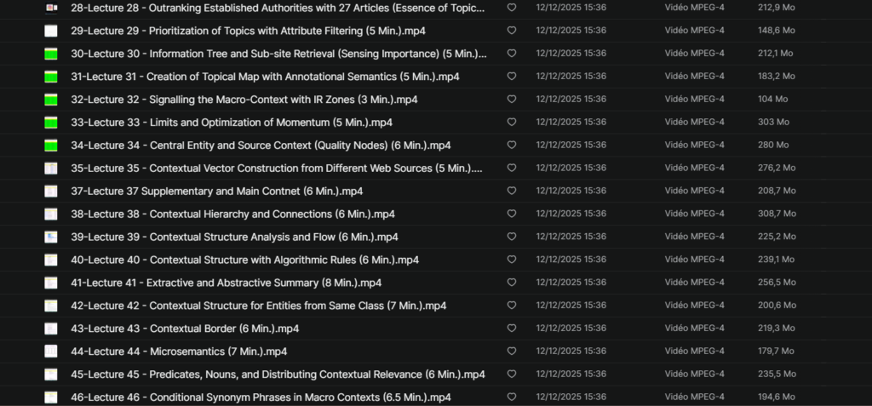Select Lecture 40 Algorithmic Rules file name
This screenshot has height=406, width=872.
(x=244, y=260)
